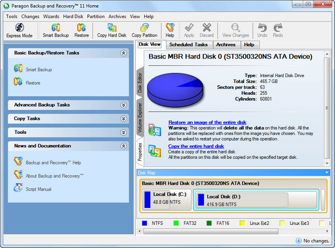The image size is (335, 248).
Task: Open the Hard Disk menu
Action: pos(73,17)
